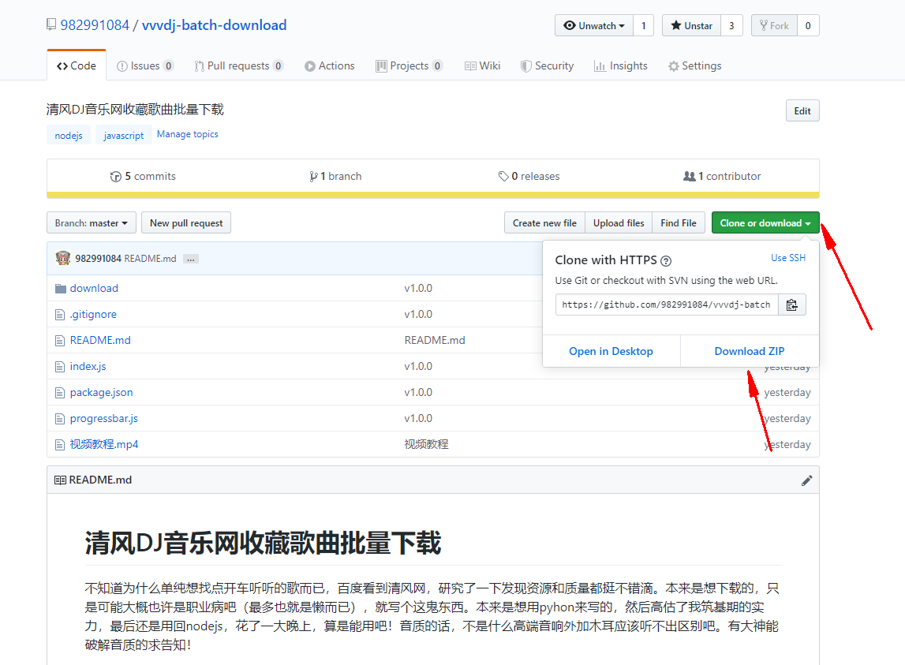The image size is (905, 665).
Task: Open the 0 releases page
Action: (529, 176)
